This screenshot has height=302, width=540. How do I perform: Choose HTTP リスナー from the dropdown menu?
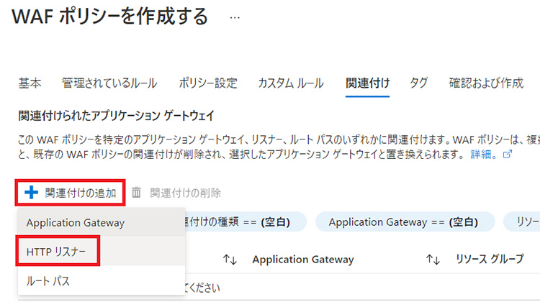coord(102,252)
